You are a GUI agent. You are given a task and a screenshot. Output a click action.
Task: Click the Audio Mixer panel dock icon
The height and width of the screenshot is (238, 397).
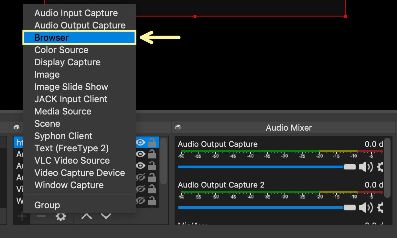point(178,127)
